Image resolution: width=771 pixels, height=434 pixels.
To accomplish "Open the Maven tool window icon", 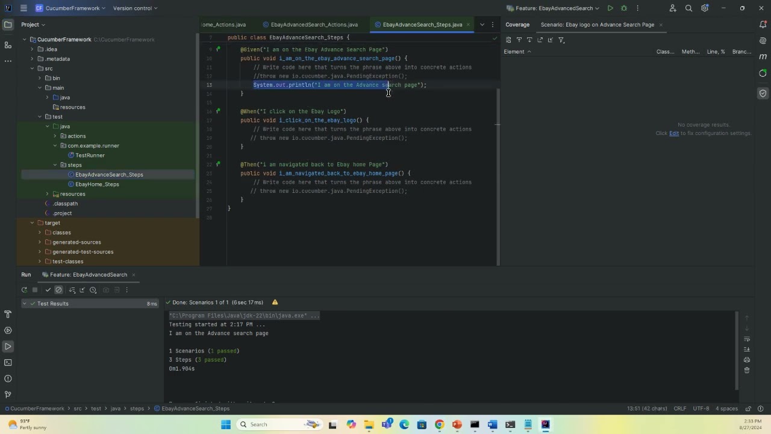I will [763, 57].
